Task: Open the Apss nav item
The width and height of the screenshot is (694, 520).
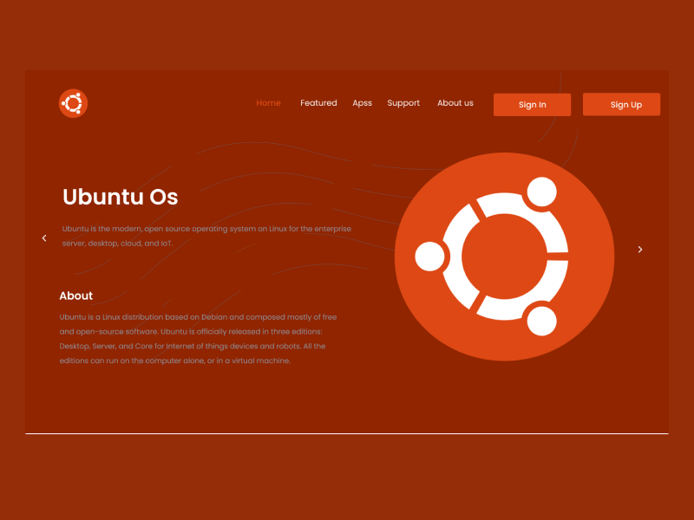Action: pyautogui.click(x=362, y=103)
